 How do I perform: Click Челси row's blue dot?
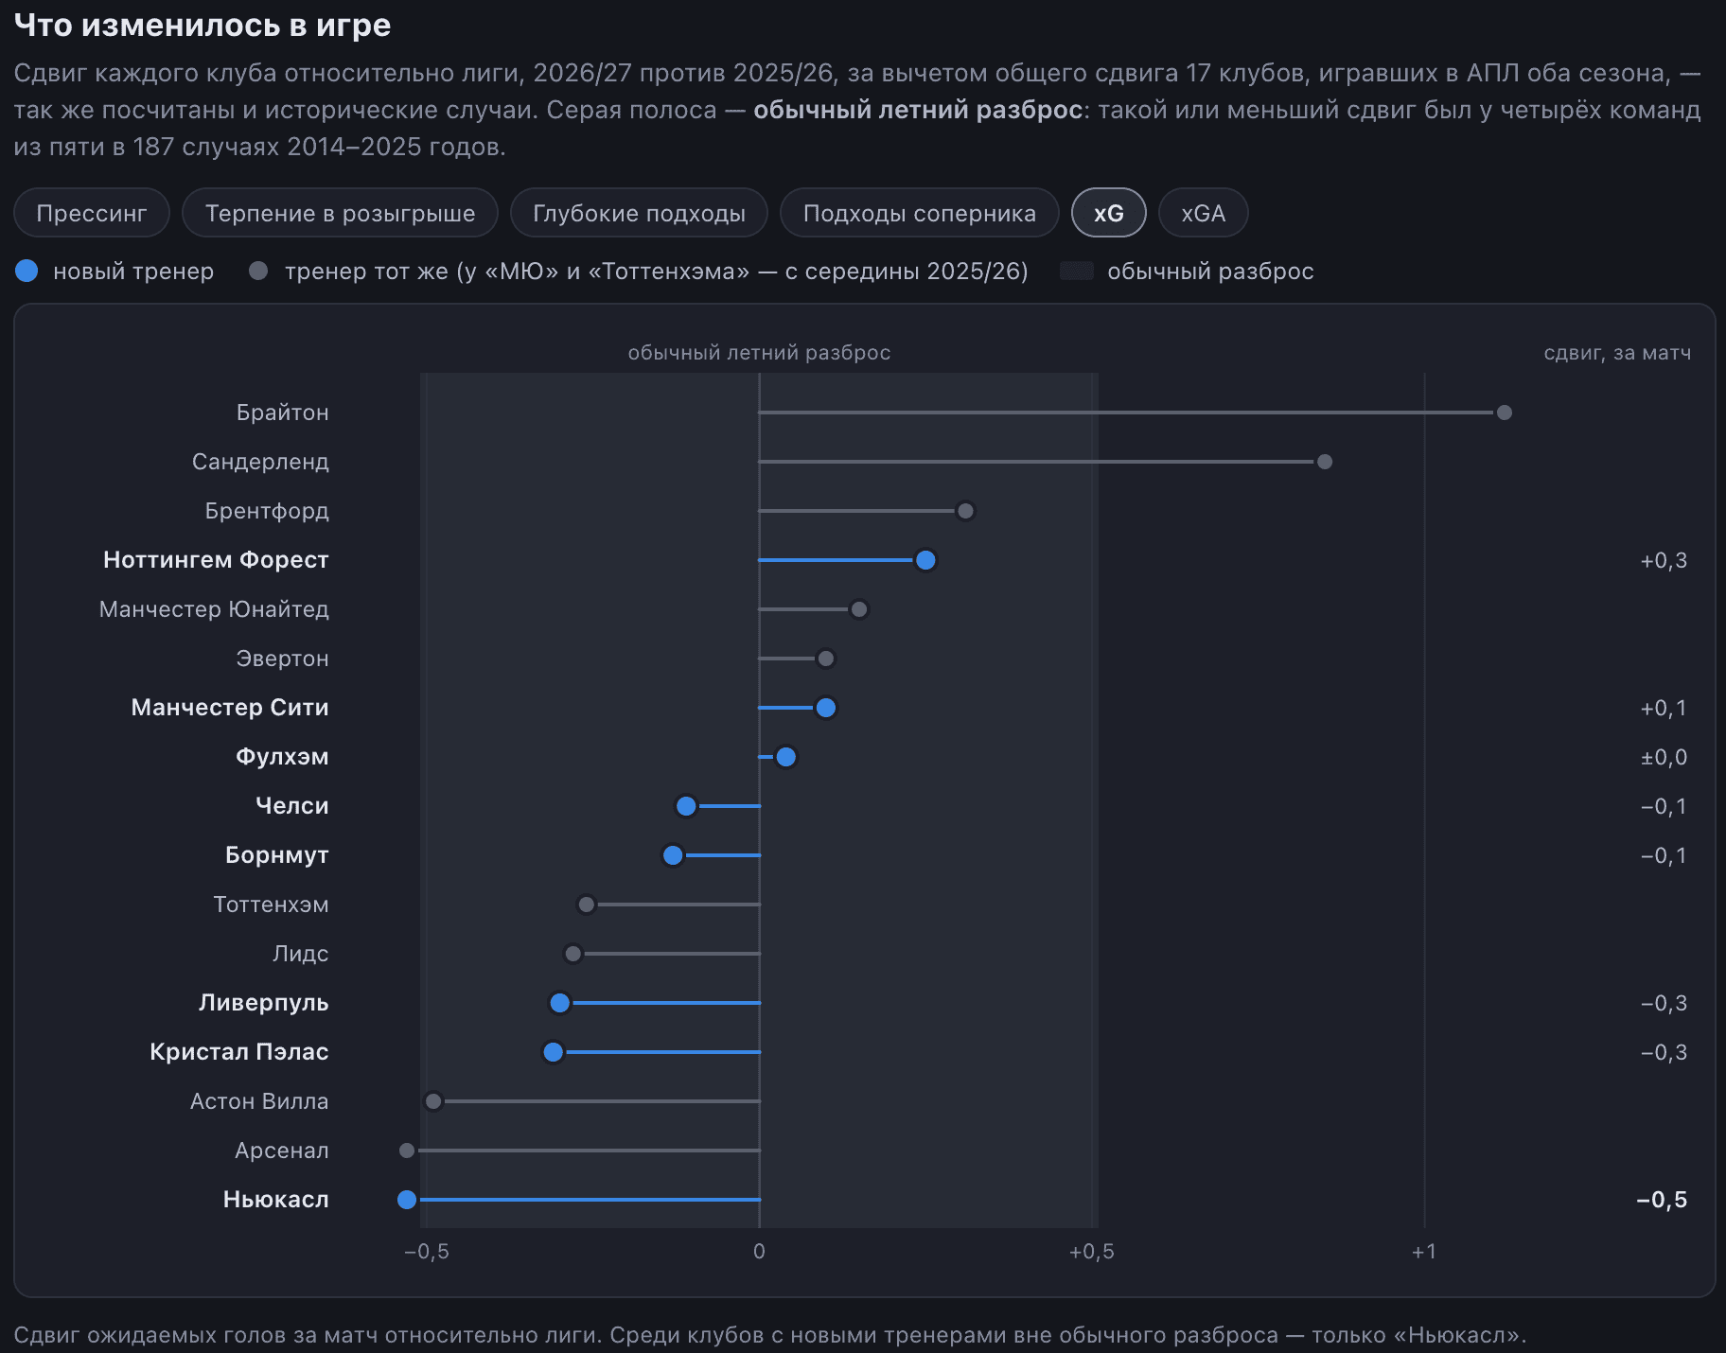[686, 806]
